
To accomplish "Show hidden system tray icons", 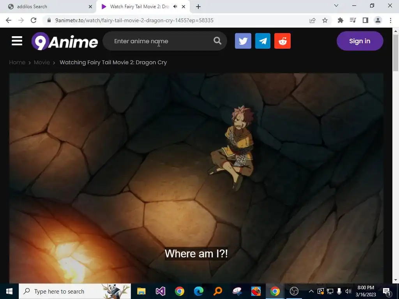I will 311,291.
